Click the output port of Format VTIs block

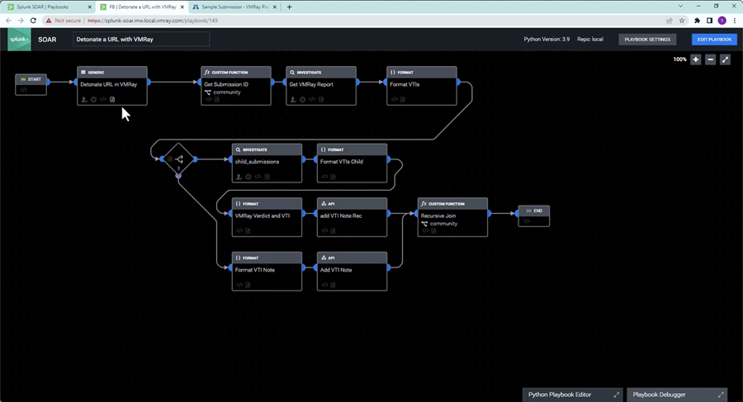click(458, 82)
